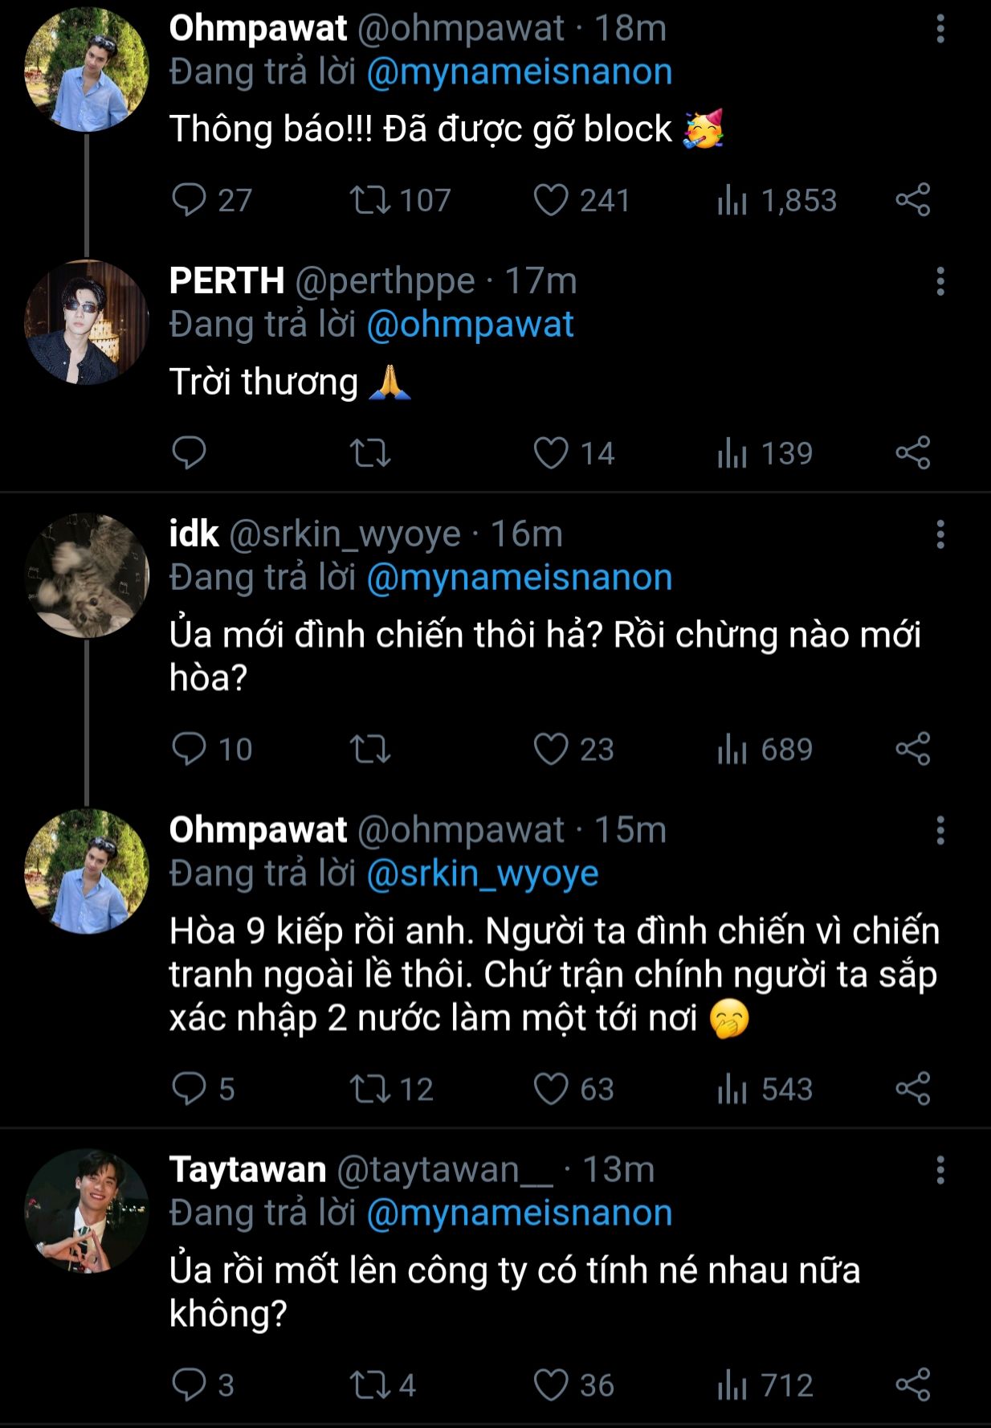Reply to PERTH's 'Trời thương' tweet
Image resolution: width=991 pixels, height=1428 pixels.
190,453
